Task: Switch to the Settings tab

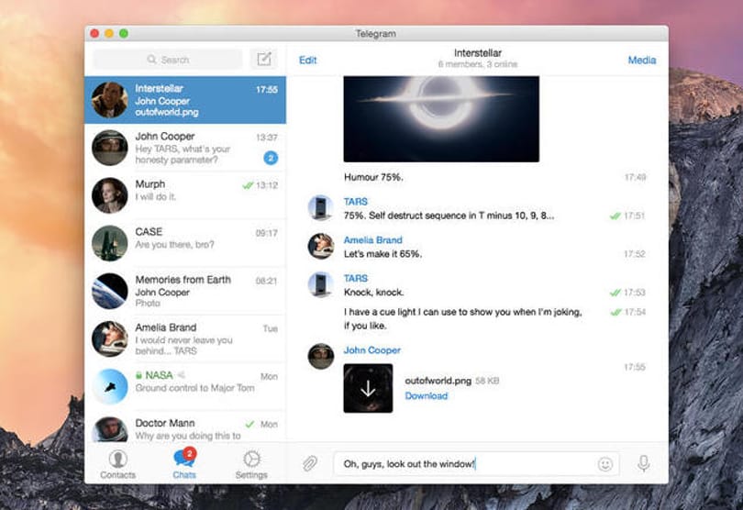Action: [x=251, y=464]
